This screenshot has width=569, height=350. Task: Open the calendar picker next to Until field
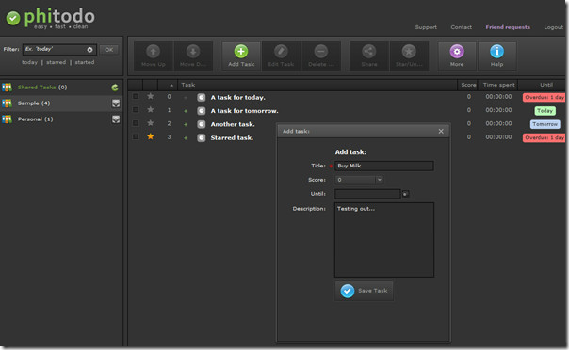[x=405, y=194]
